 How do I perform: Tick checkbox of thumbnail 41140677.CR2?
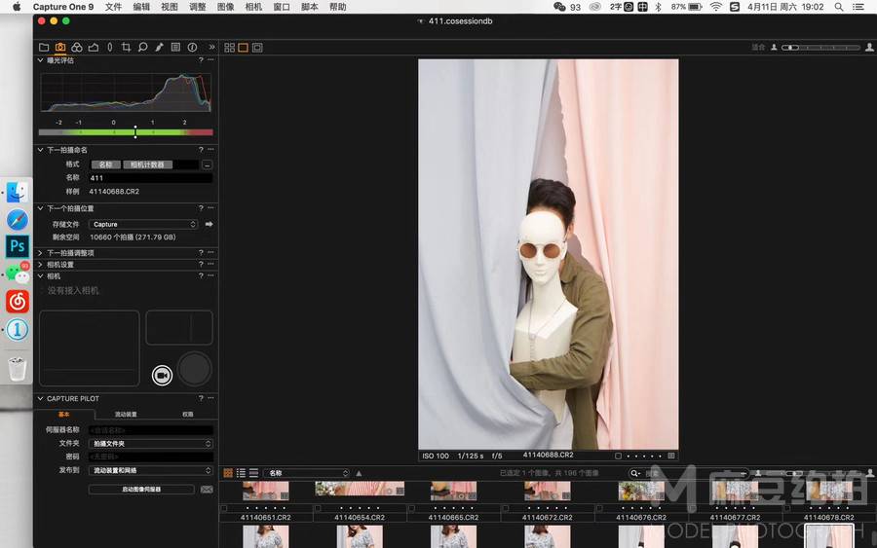point(694,509)
